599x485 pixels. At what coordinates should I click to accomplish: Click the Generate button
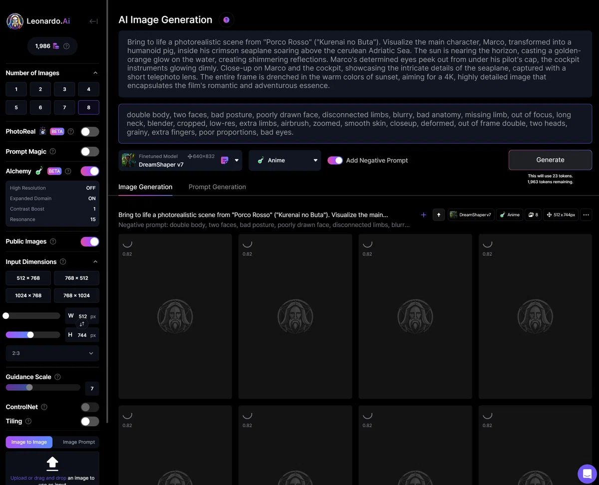(550, 160)
